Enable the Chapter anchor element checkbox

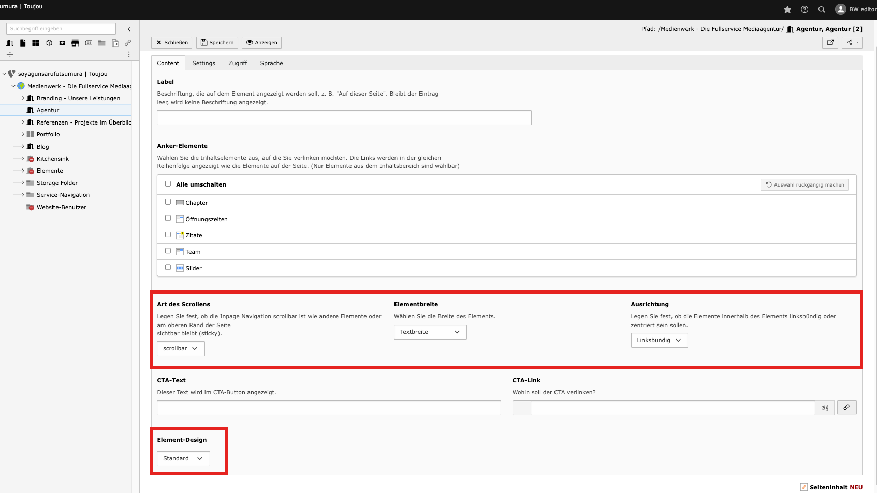pyautogui.click(x=168, y=202)
